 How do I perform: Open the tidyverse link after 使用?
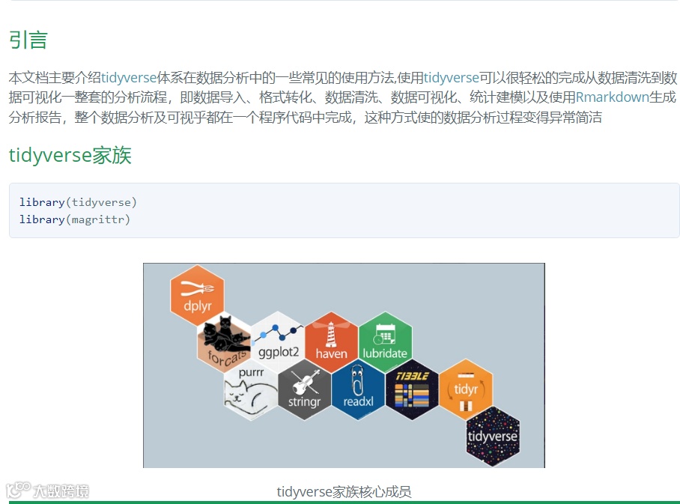(x=451, y=78)
